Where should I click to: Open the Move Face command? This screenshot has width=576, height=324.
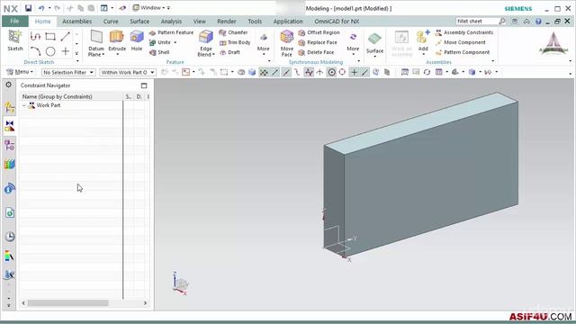(x=286, y=43)
